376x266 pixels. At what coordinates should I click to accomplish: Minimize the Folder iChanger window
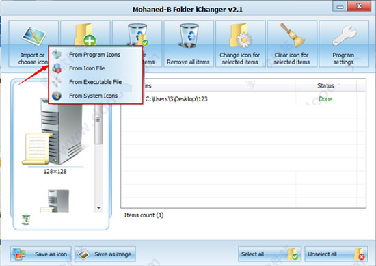340,6
